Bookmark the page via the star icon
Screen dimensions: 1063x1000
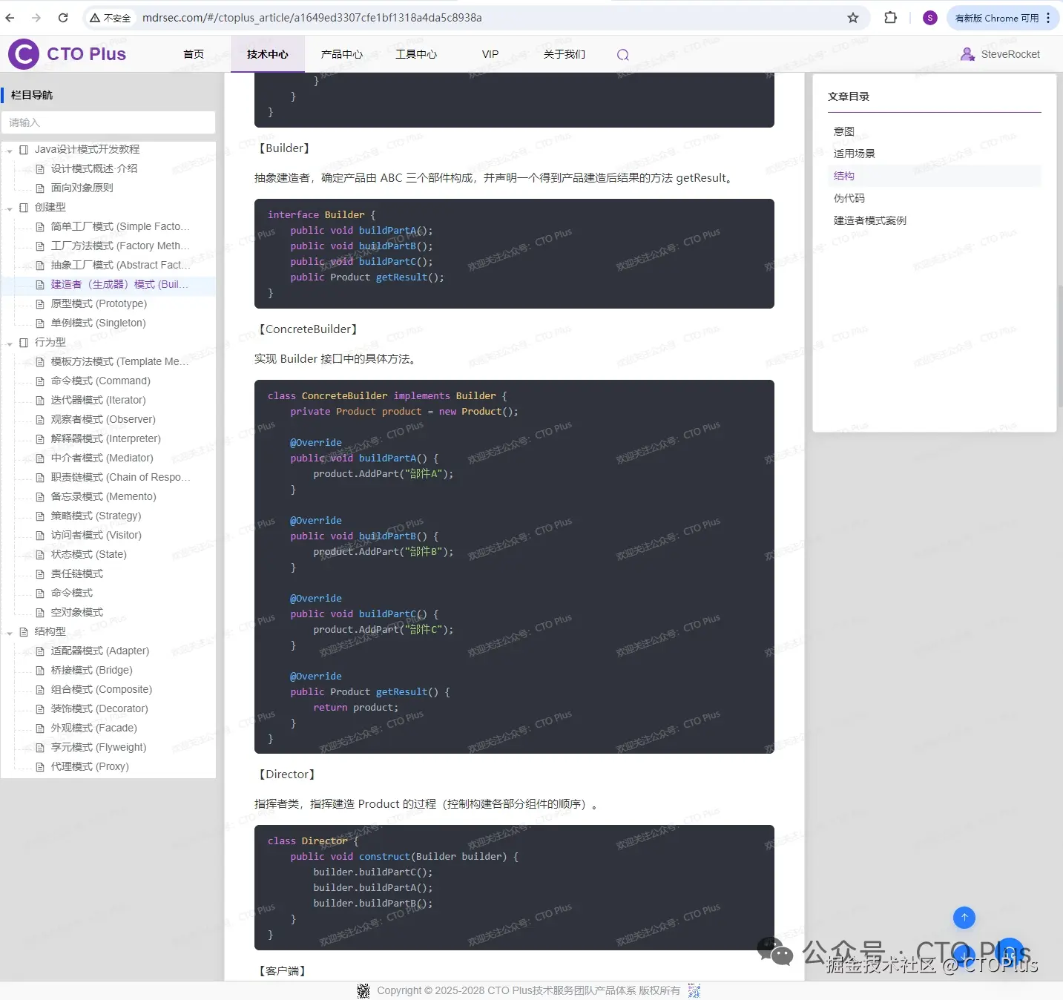(854, 18)
